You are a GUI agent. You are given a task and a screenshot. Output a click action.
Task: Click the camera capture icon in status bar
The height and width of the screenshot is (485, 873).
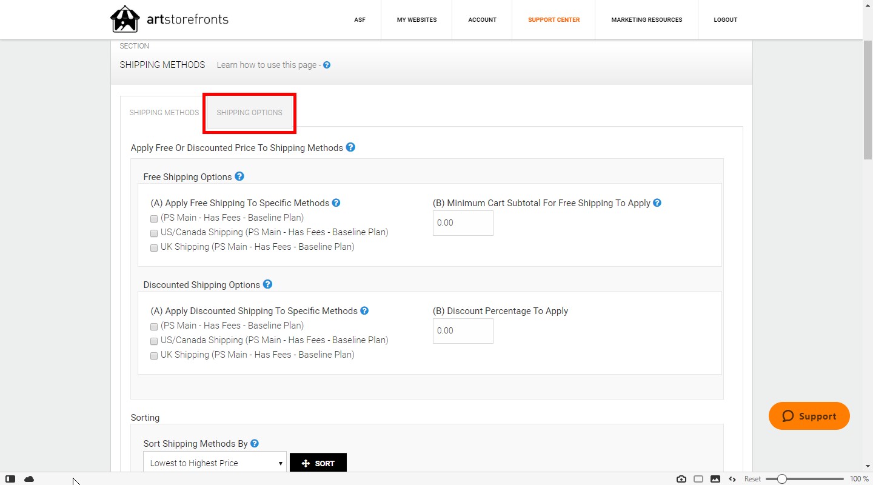coord(681,479)
